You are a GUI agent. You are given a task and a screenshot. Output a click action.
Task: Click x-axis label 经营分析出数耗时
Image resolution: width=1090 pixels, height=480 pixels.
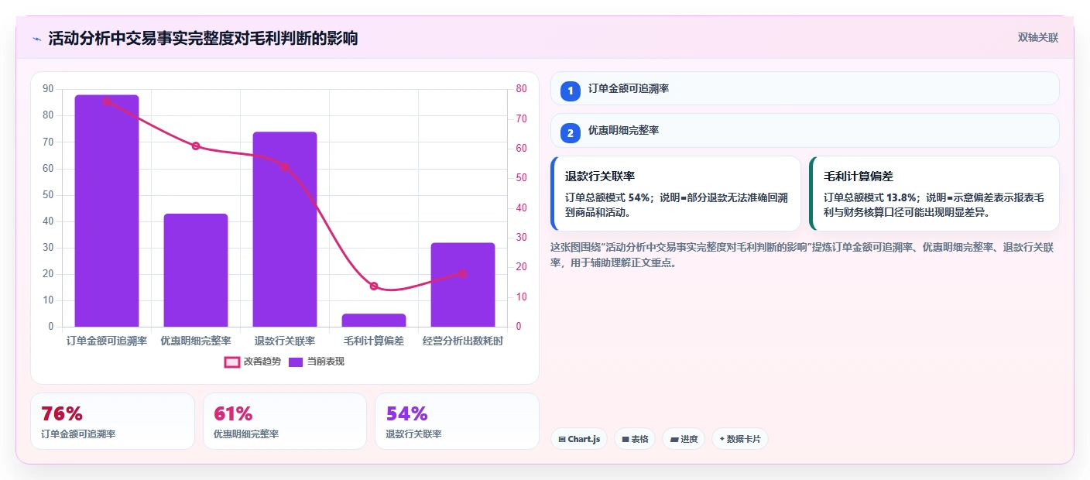click(463, 341)
